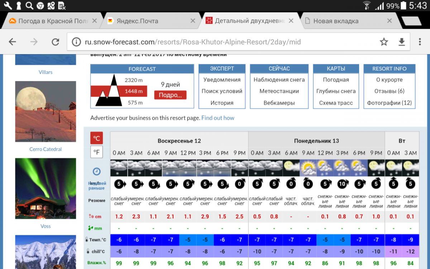Tap the Wi-Fi status bar icon

click(x=367, y=5)
